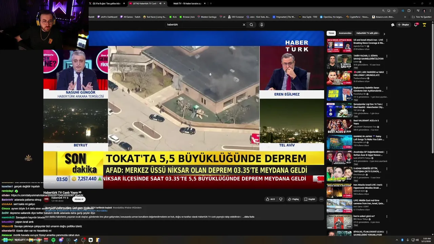Select the Habertürk TV adlı yükleyen chip
Screen dimensions: 434x244
pyautogui.click(x=368, y=33)
